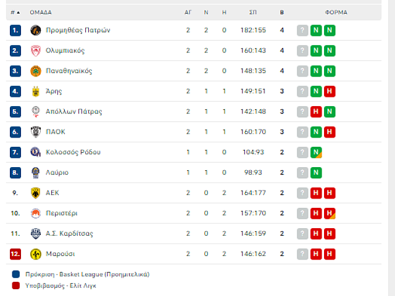
Task: Click the ΑΕΚ yellow shield logo
Action: click(36, 193)
